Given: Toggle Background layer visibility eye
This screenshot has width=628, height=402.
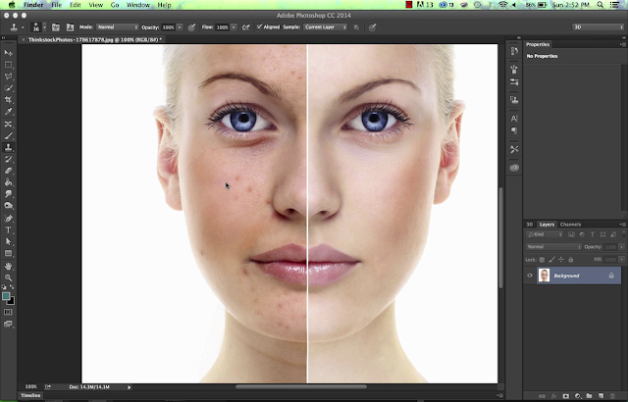Looking at the screenshot, I should pyautogui.click(x=530, y=276).
